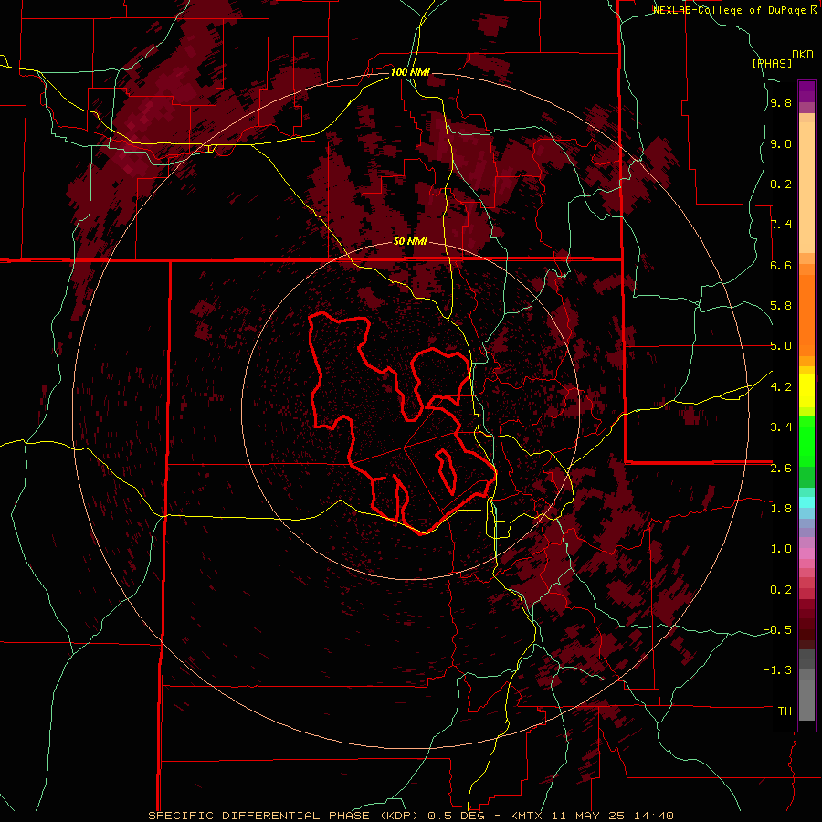Click the 6.6 colorbar scale value

[781, 265]
